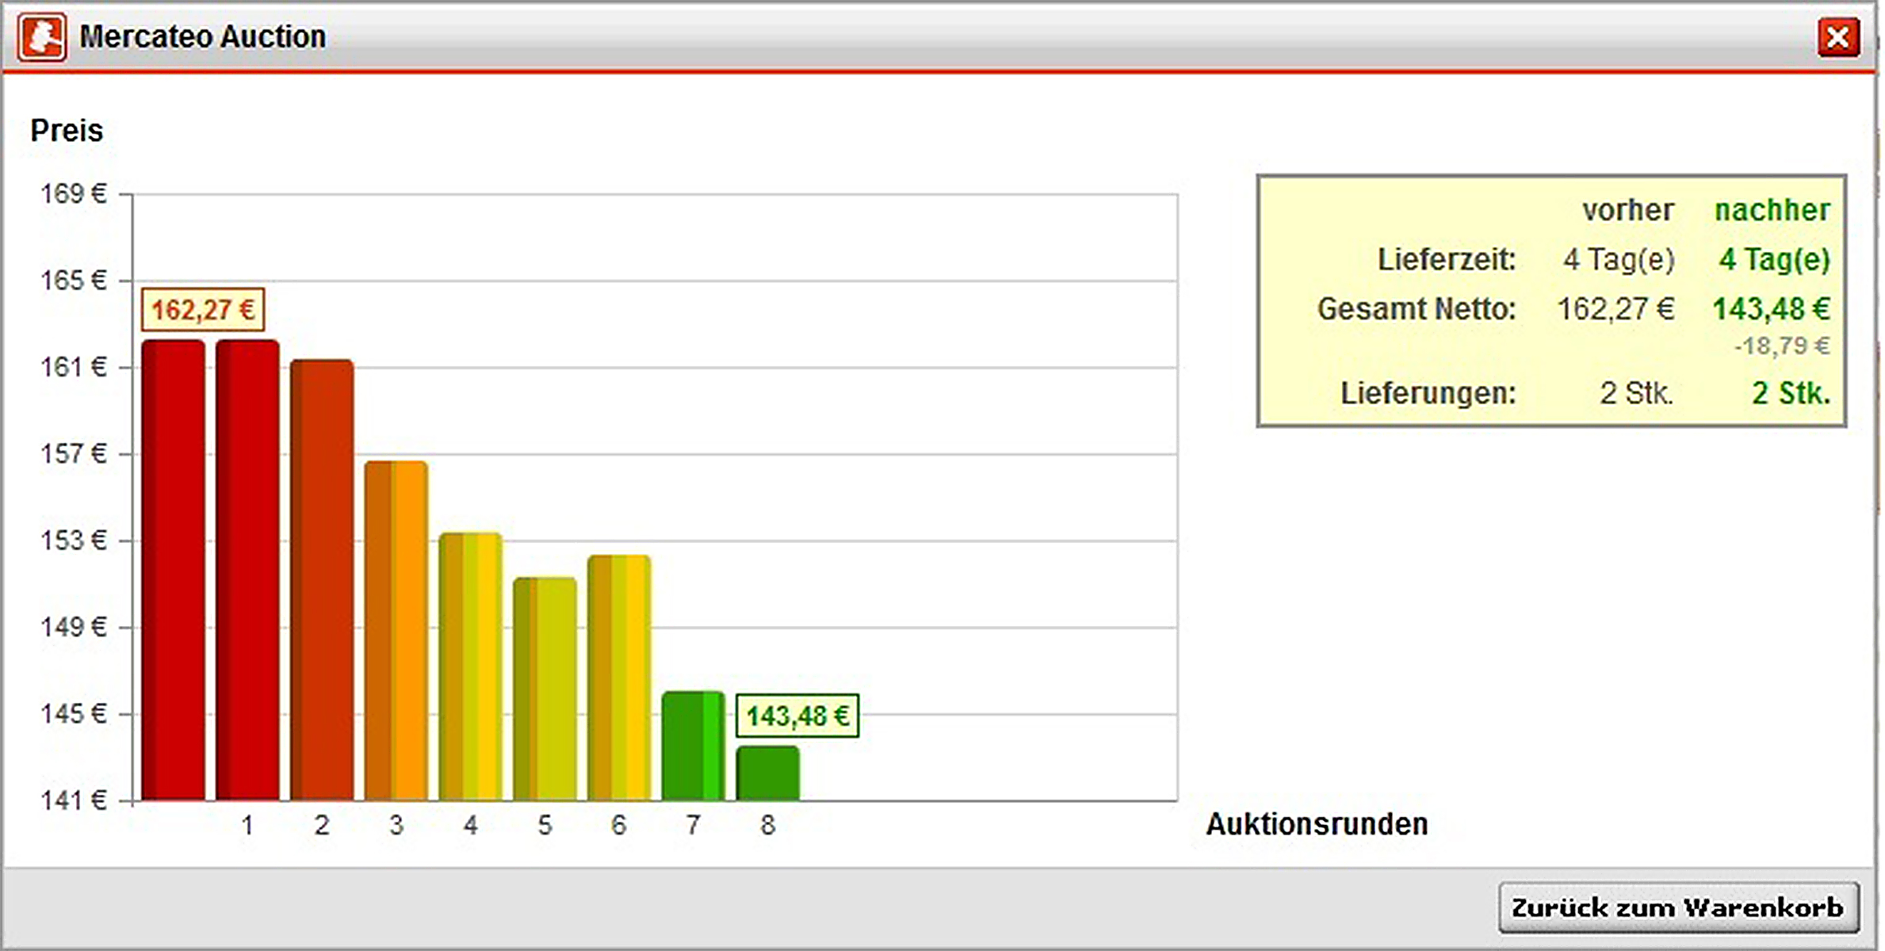Select the yellow bar for round 6

click(619, 678)
